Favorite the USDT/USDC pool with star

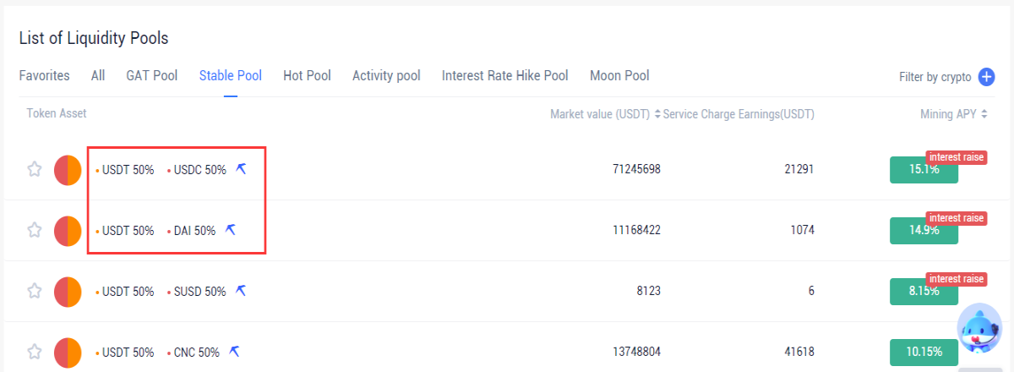[x=35, y=169]
